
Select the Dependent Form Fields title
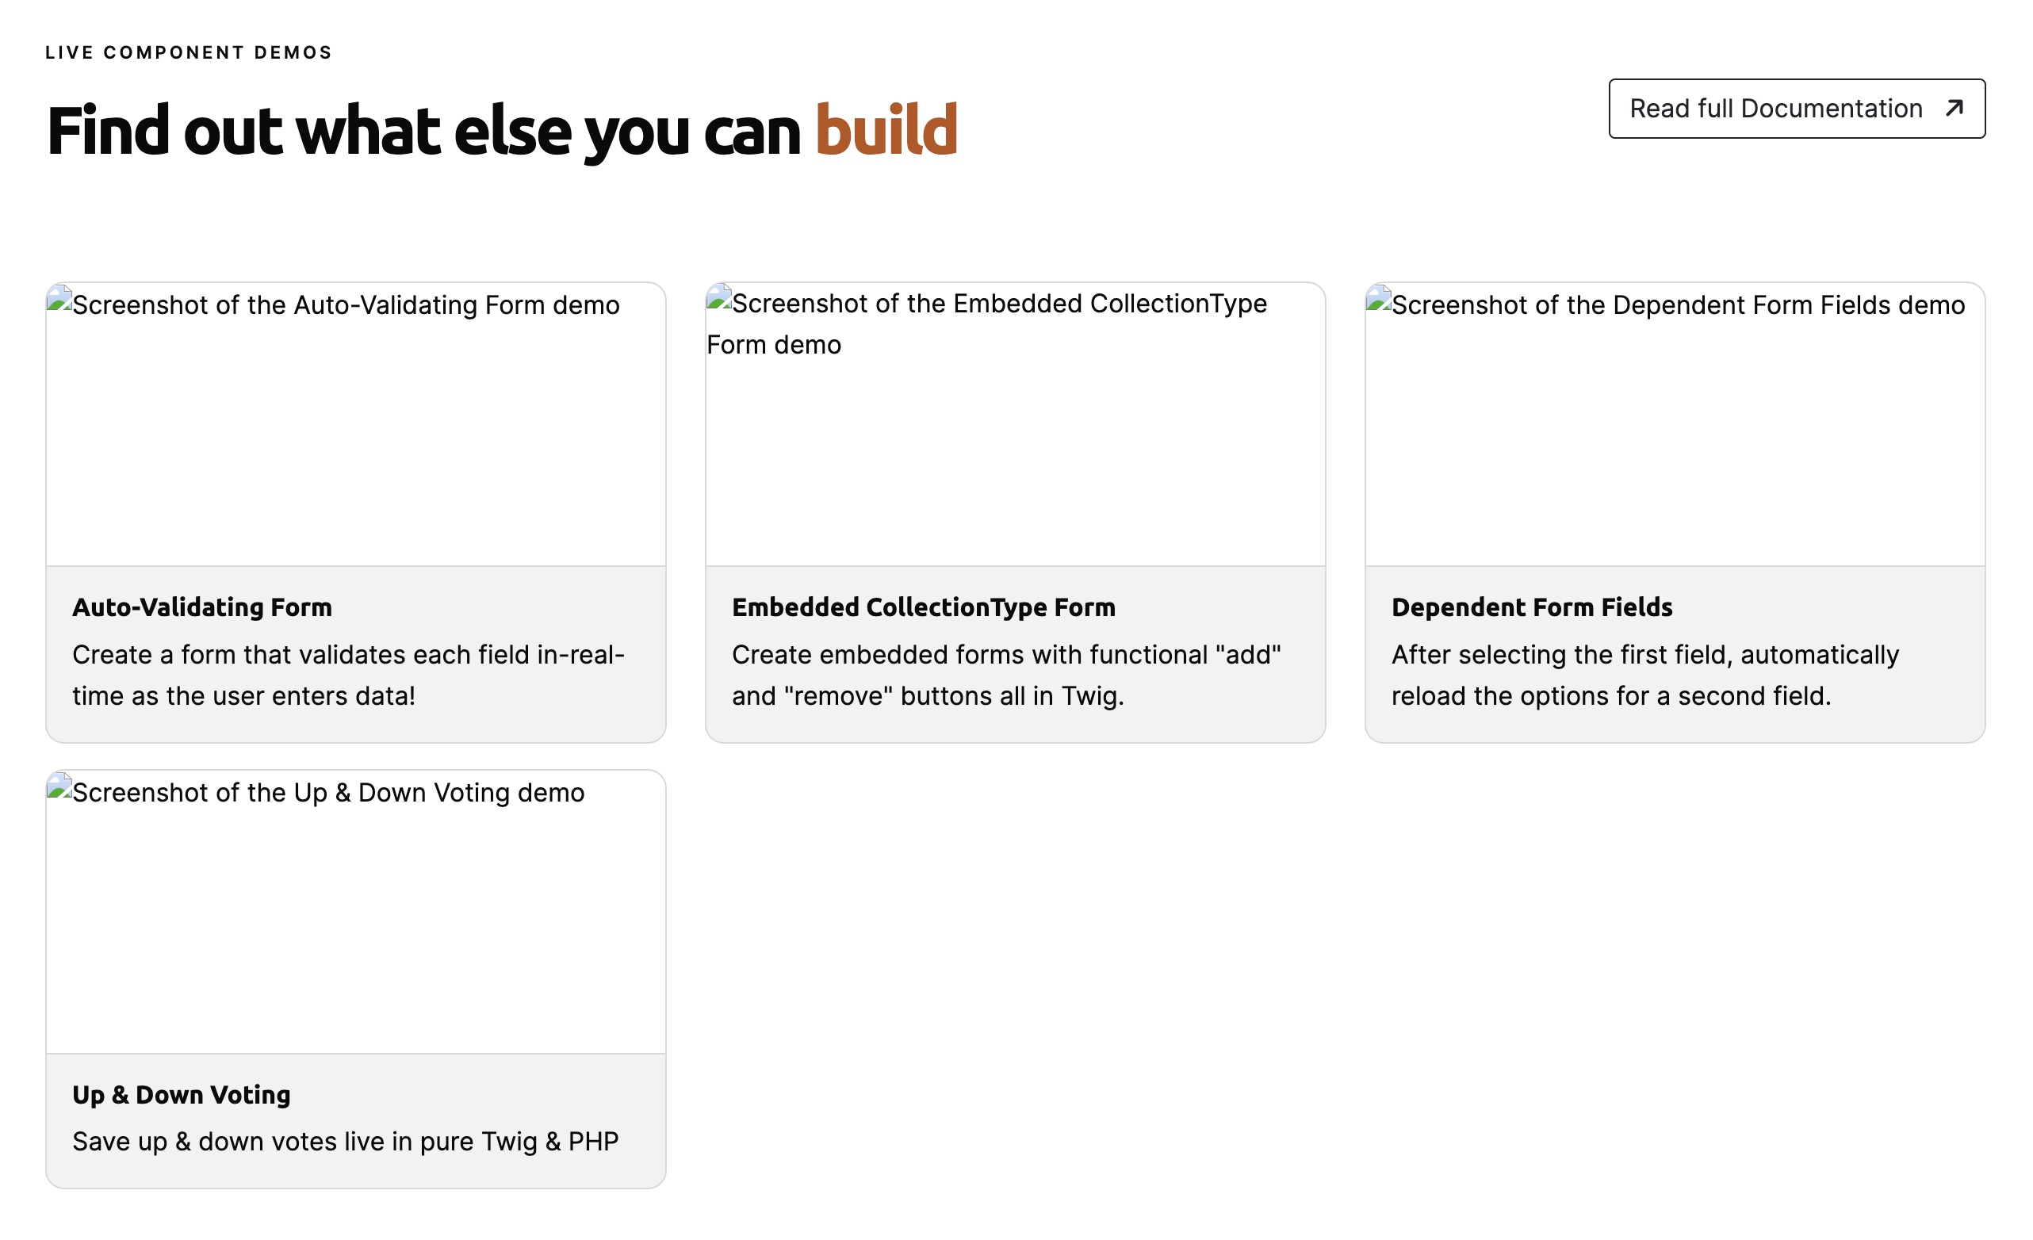click(1531, 607)
